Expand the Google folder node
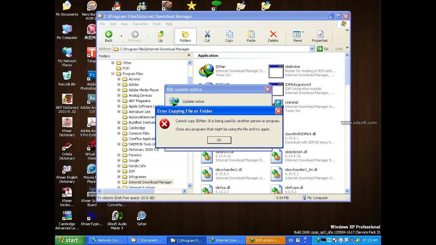436x245 pixels. [119, 161]
